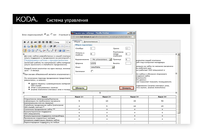The width and height of the screenshot is (202, 136).
Task: Toggle Italic formatting in editor toolbar
Action: [28, 42]
